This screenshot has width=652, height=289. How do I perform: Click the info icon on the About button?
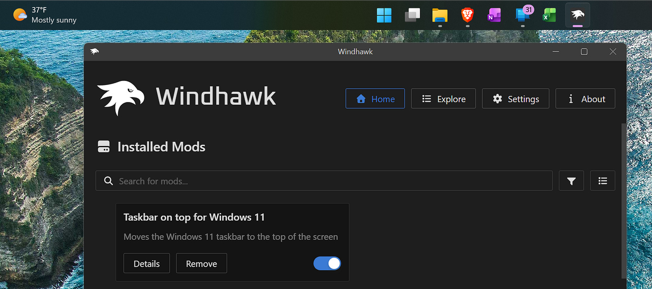(570, 98)
